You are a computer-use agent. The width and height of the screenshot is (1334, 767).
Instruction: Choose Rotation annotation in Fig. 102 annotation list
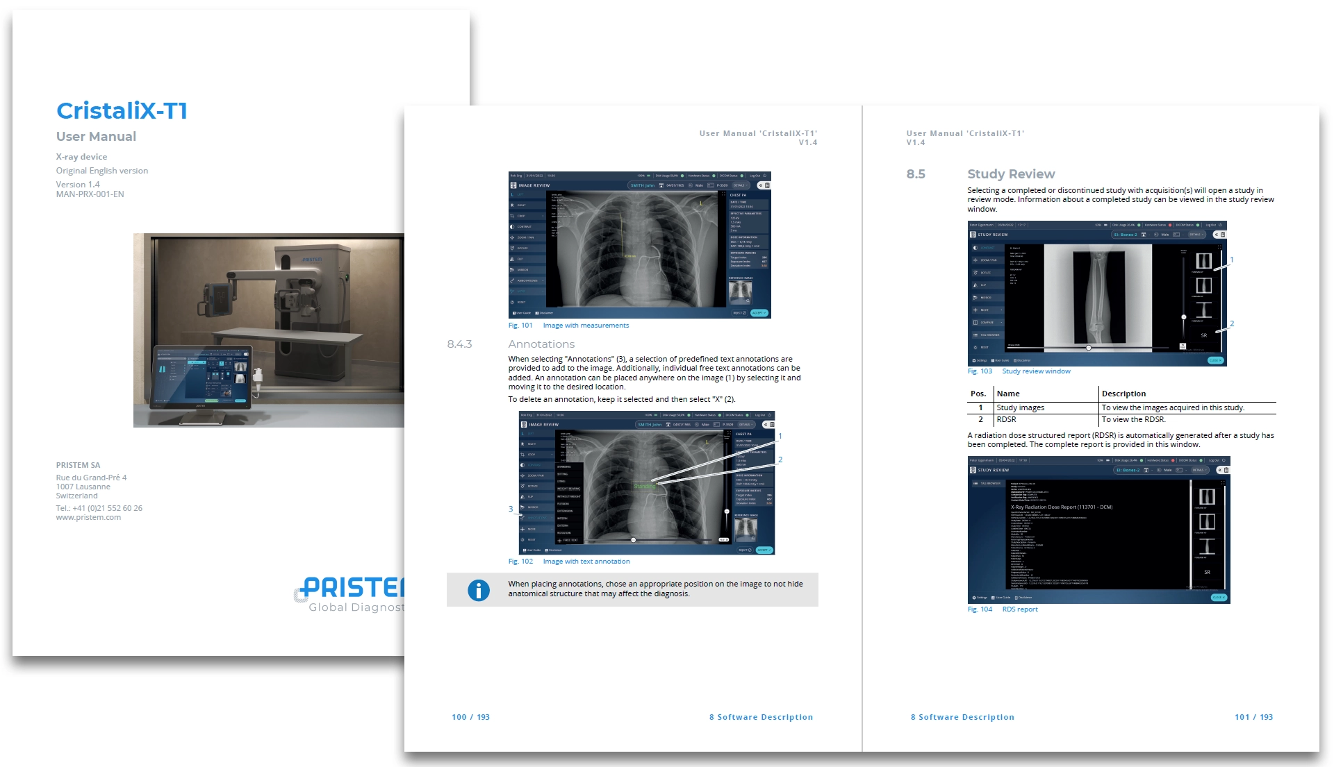(568, 532)
